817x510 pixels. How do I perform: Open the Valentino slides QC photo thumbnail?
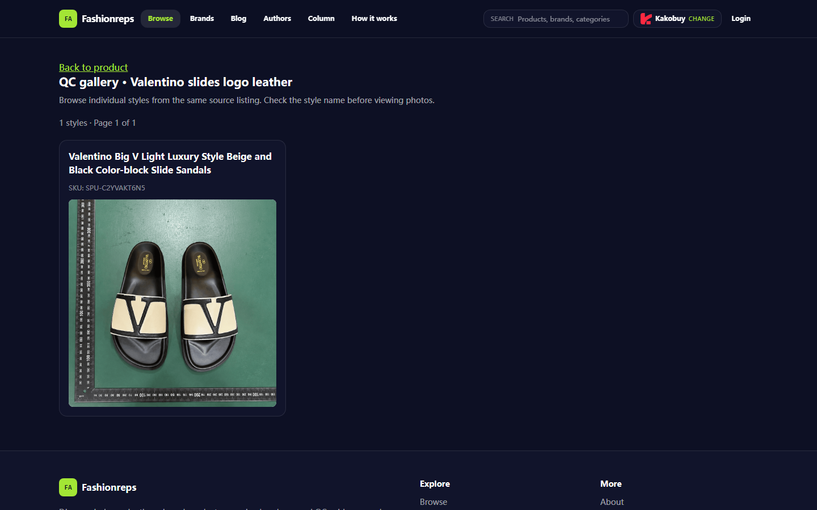coord(172,303)
